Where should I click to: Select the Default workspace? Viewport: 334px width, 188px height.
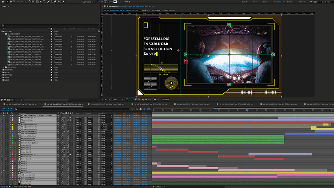click(244, 2)
